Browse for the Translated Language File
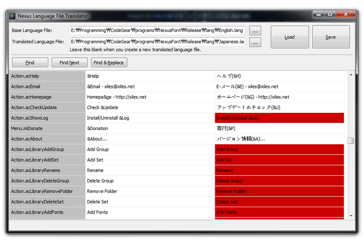Viewport: 364px width, 244px height. (x=255, y=42)
